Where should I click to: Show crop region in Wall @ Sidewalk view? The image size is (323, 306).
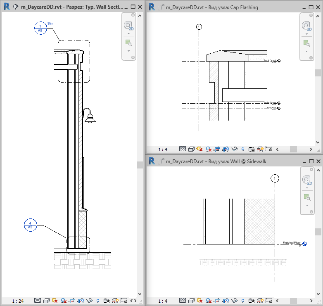tap(226, 301)
